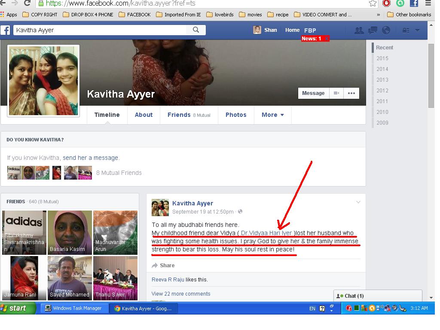Click EN language indicator in taskbar

pyautogui.click(x=312, y=309)
